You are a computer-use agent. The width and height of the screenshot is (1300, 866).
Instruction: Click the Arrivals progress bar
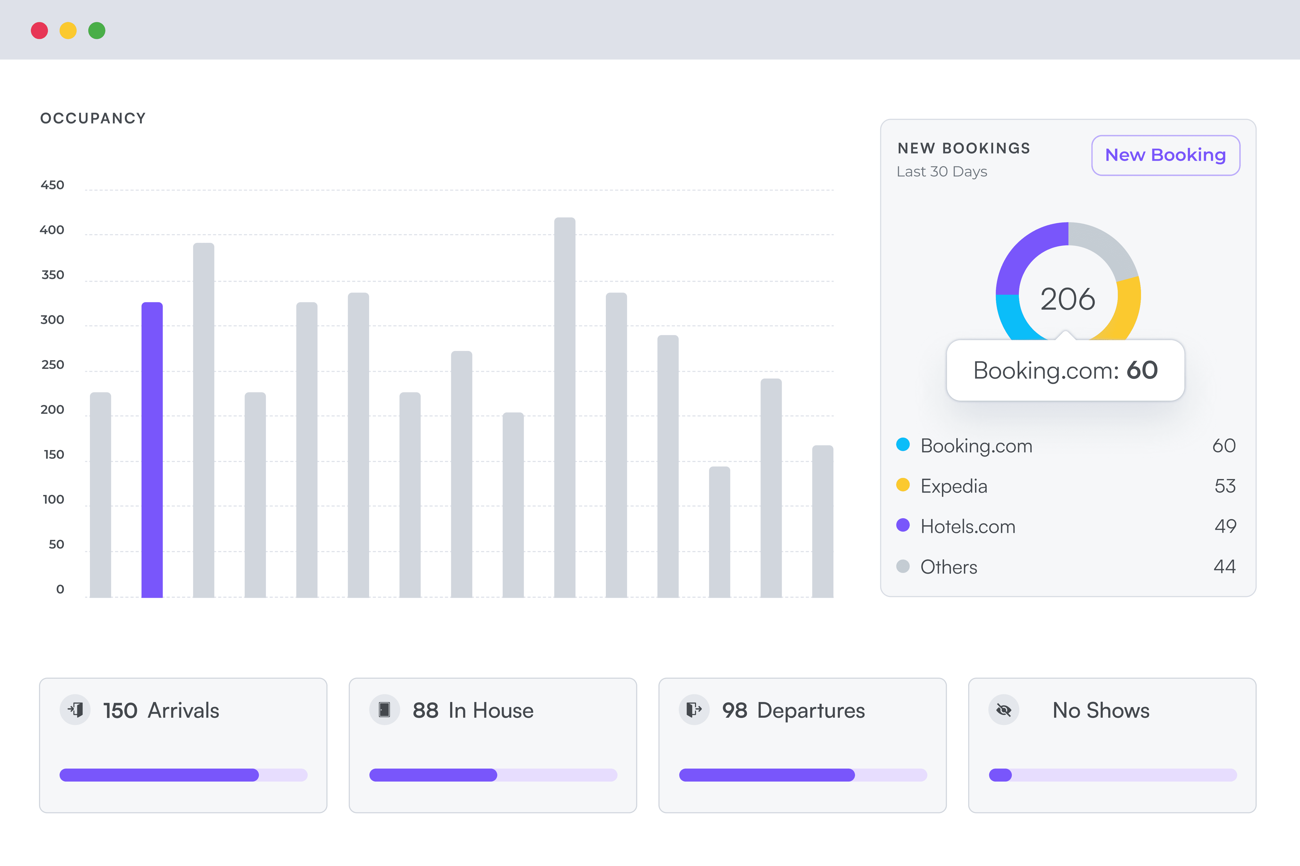coord(183,775)
